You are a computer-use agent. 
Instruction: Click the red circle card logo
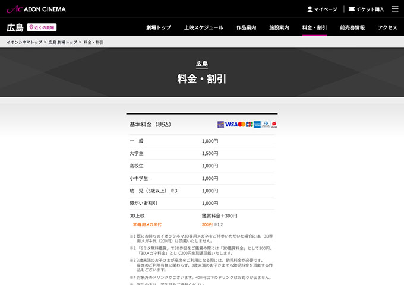tap(274, 124)
